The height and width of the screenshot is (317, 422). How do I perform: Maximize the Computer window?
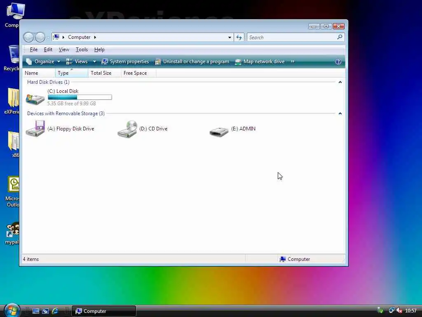tap(326, 26)
